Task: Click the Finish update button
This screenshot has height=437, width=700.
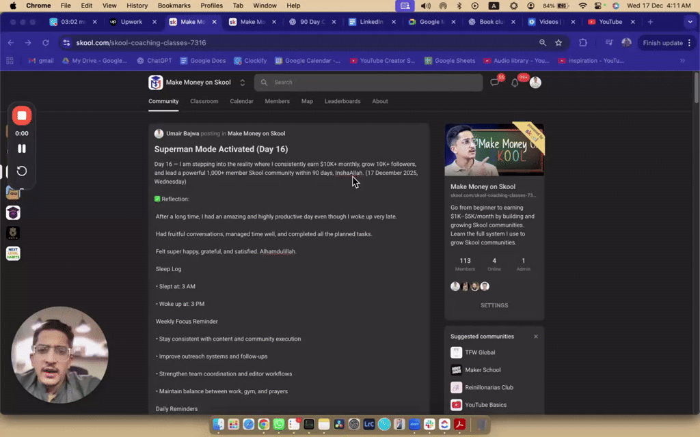Action: click(x=667, y=43)
